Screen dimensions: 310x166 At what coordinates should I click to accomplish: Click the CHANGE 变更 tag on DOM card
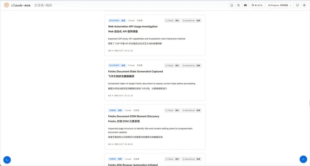tap(116, 110)
